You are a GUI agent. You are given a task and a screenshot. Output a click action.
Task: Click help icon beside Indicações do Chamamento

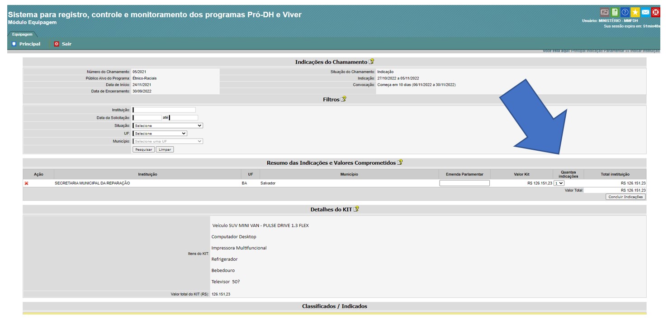click(371, 62)
